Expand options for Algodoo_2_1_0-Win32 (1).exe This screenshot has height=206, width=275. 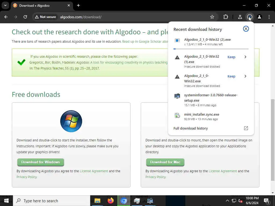click(245, 57)
